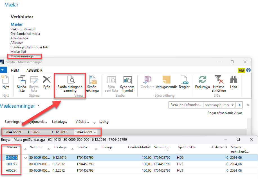Viewport: 258px width, 179px height.
Task: Open the Aflestrarbók link
Action: pyautogui.click(x=19, y=38)
